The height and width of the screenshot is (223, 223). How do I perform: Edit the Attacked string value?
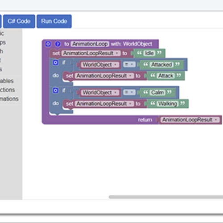pos(161,65)
